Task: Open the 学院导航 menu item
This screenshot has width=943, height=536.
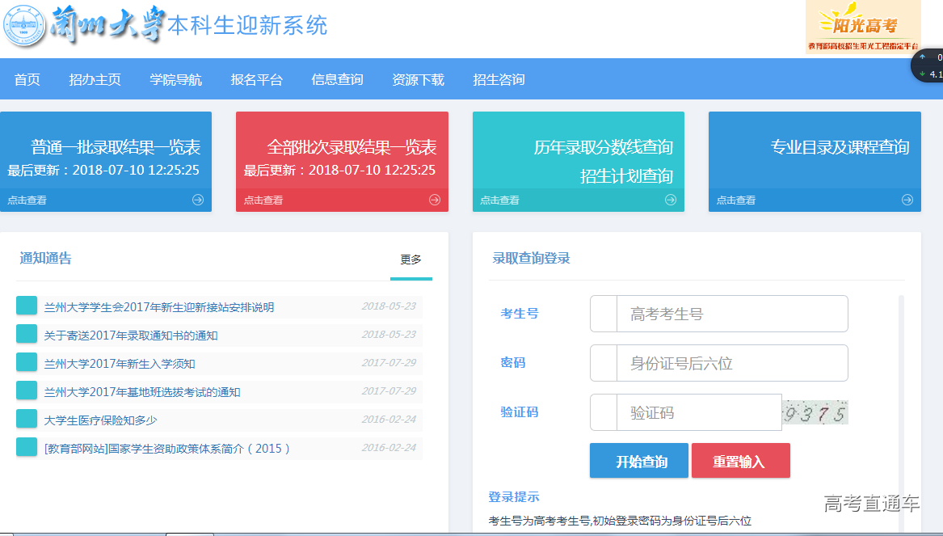Action: coord(175,79)
